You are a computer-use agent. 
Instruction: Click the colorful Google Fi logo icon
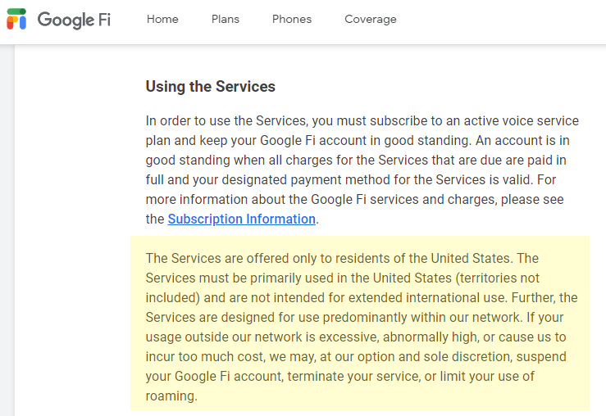[16, 20]
